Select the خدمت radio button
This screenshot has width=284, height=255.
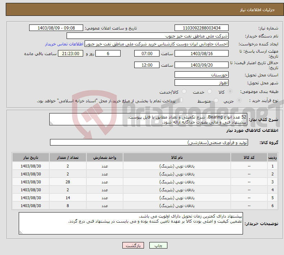[209, 91]
